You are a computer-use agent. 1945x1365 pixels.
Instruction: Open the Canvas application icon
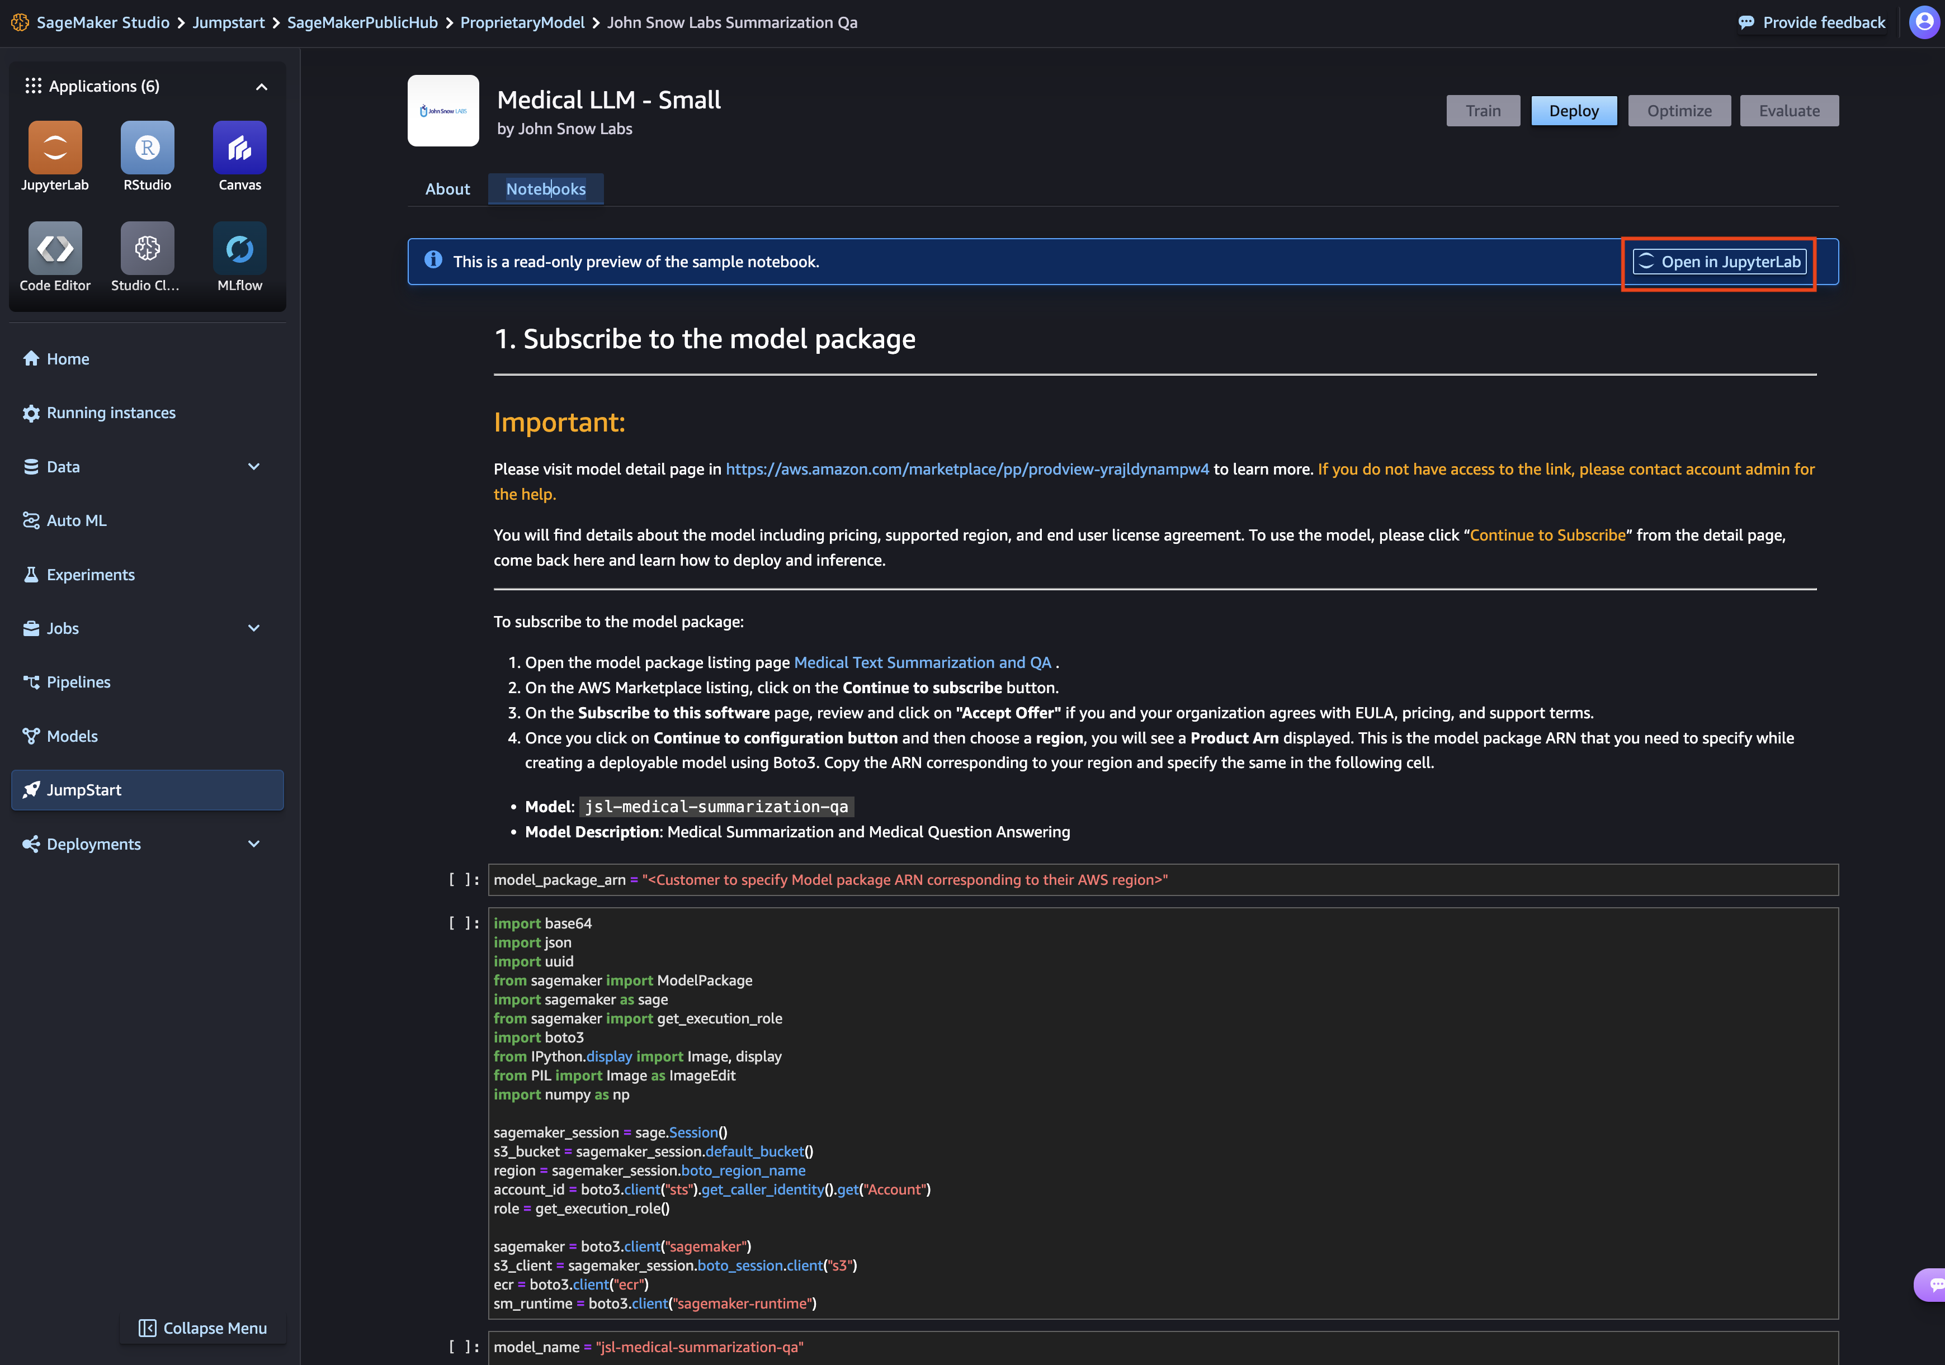point(240,148)
